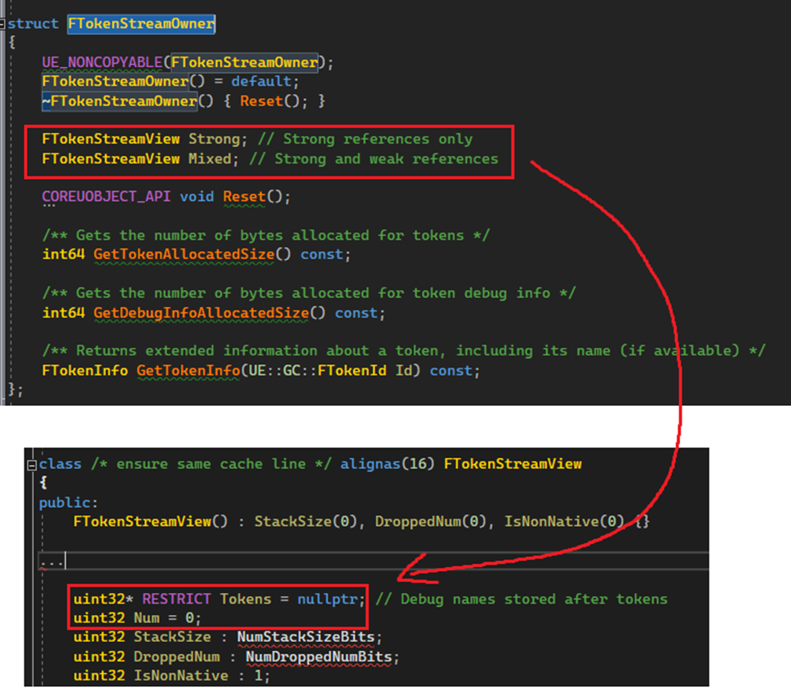Click the COREUOBJECT_API macro
The height and width of the screenshot is (695, 791).
point(106,196)
